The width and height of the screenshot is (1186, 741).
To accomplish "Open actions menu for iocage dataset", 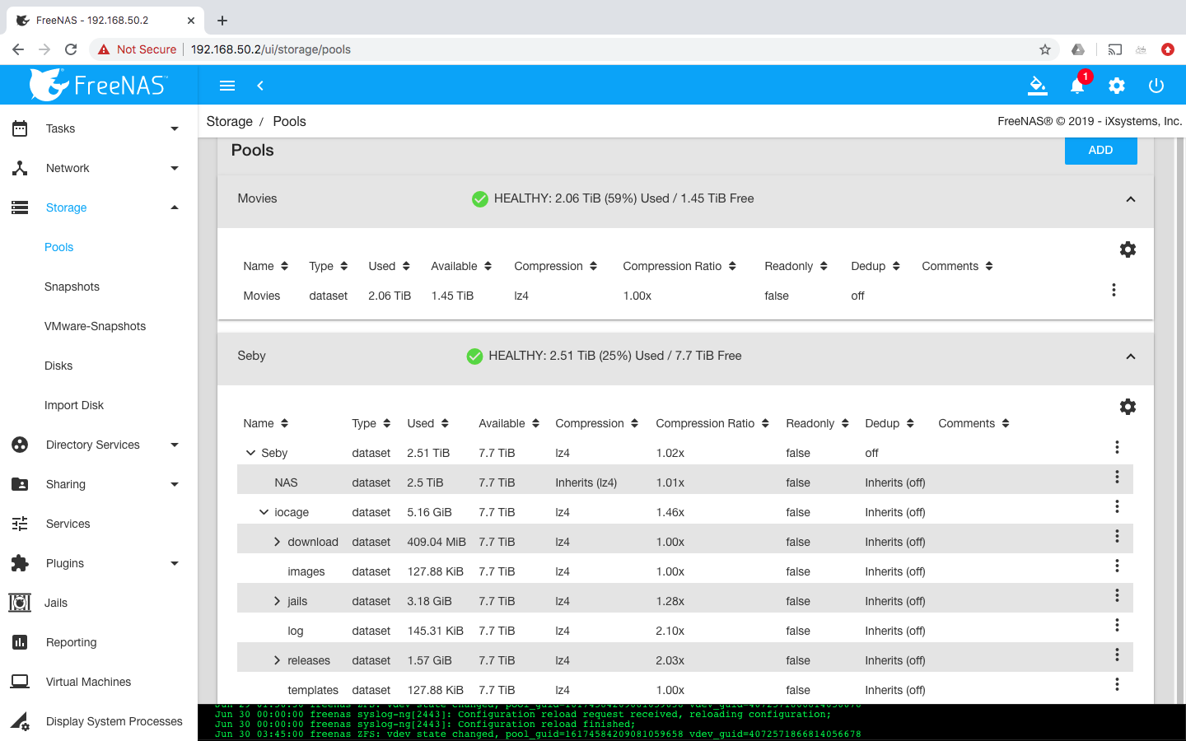I will point(1117,506).
